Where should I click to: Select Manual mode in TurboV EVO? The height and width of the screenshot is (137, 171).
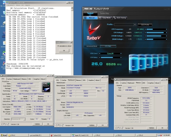91,18
